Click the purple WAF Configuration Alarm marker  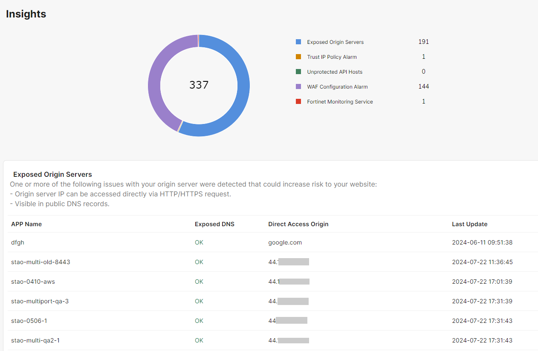point(298,86)
